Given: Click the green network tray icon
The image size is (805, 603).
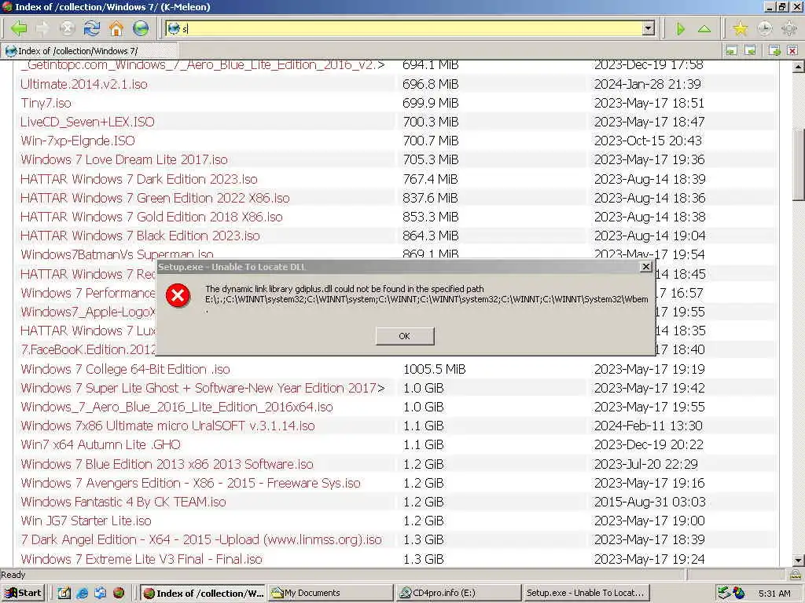Looking at the screenshot, I should tap(724, 593).
